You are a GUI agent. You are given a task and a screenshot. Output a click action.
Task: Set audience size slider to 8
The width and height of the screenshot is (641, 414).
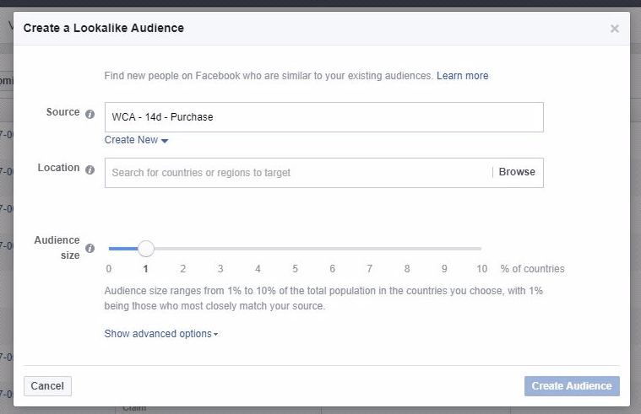coord(407,248)
